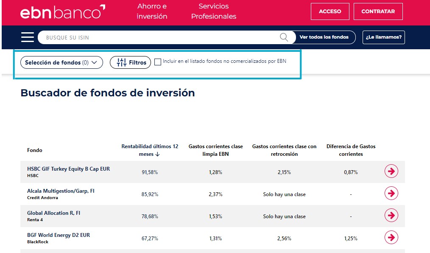Click the Credit Andorra manager label
Screen dimensions: 430x253
point(42,197)
